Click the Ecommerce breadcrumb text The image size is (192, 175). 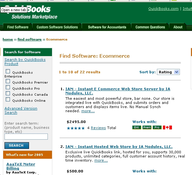point(57,40)
